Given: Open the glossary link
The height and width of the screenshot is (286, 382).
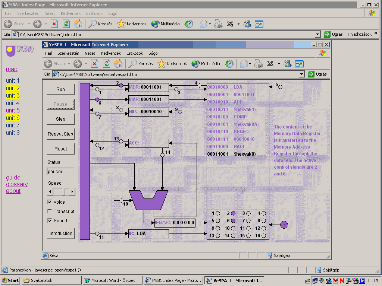Looking at the screenshot, I should (17, 184).
